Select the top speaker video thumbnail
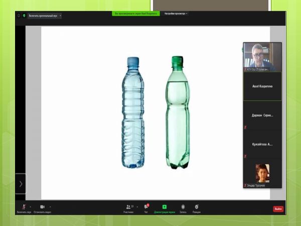Screen dimensions: 301x226 click(x=262, y=57)
